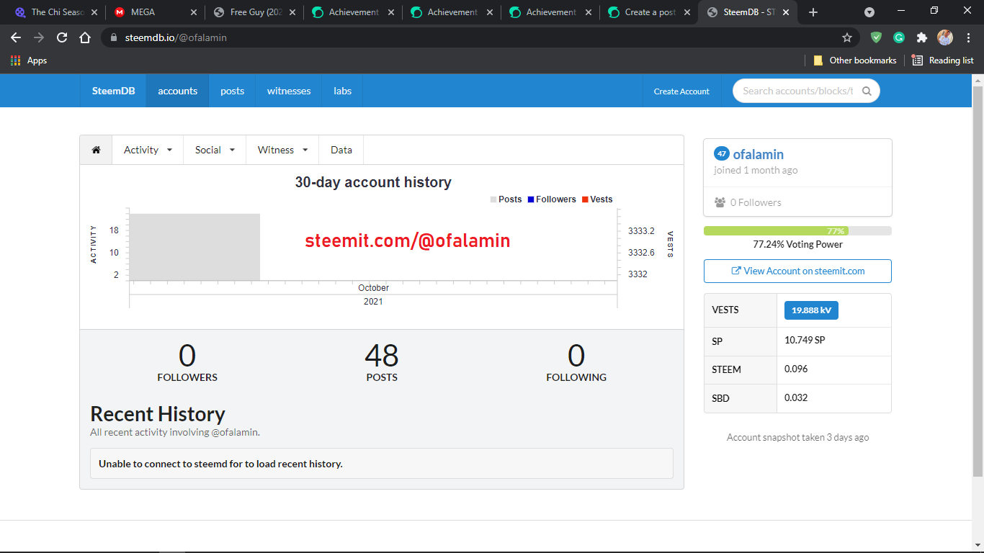The image size is (984, 553).
Task: Open the Chrome three-dot menu
Action: coord(967,37)
